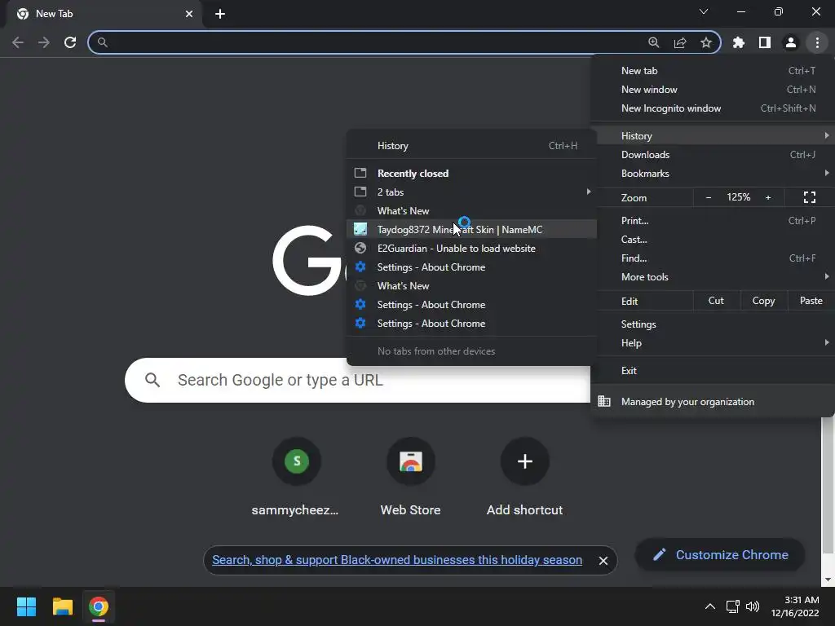Expand More tools submenu
This screenshot has height=626, width=835.
coord(713,277)
